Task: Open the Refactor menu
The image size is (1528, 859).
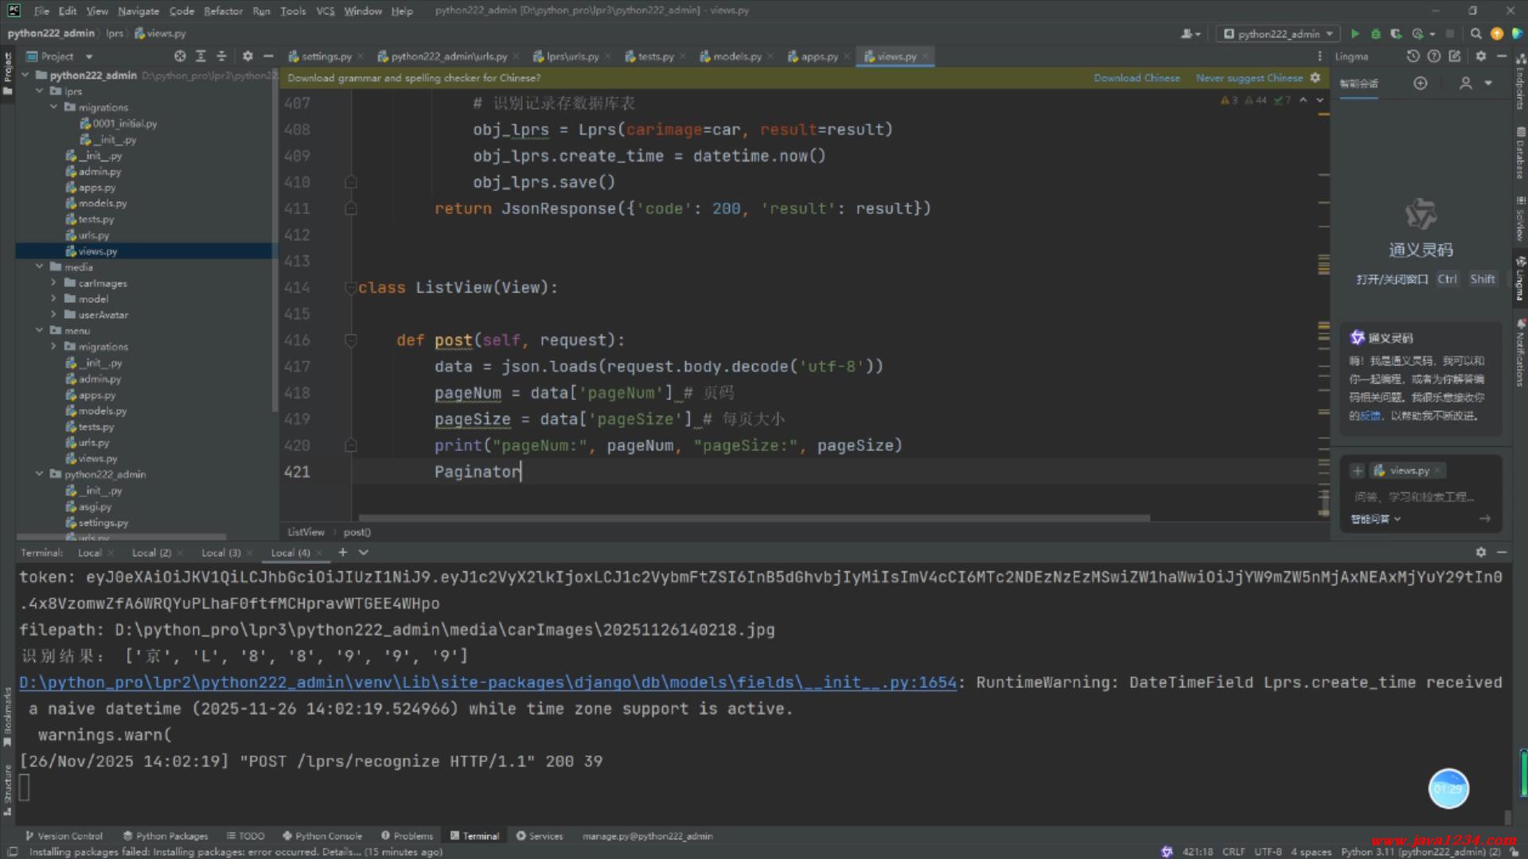Action: pyautogui.click(x=223, y=11)
